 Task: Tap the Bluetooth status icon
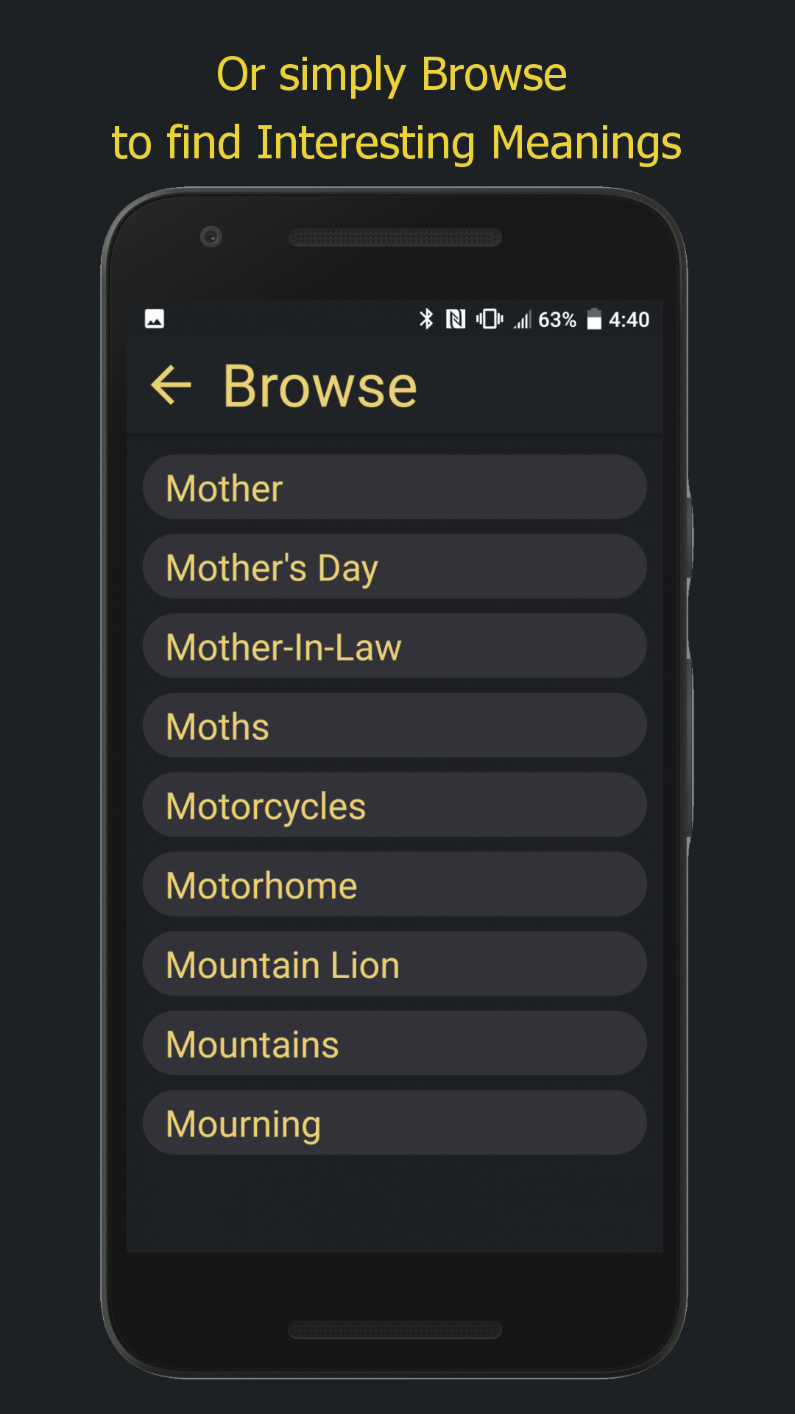tap(426, 319)
